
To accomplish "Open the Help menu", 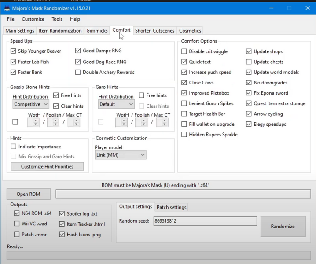I will pos(75,19).
